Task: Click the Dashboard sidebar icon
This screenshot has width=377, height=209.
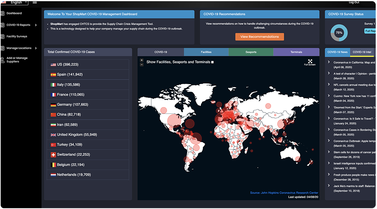Action: [2, 14]
